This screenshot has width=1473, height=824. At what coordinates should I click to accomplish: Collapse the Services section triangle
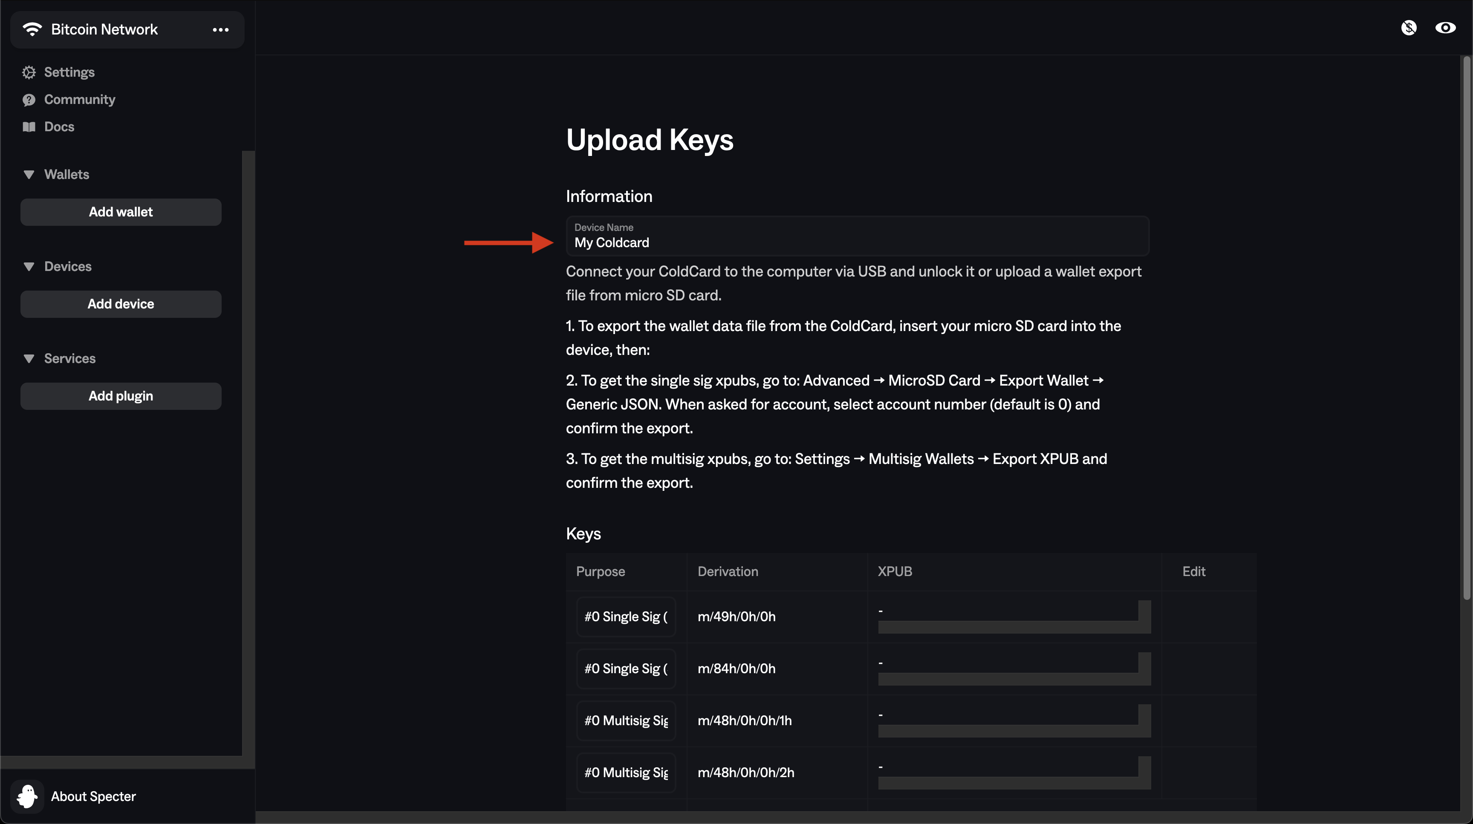[29, 358]
